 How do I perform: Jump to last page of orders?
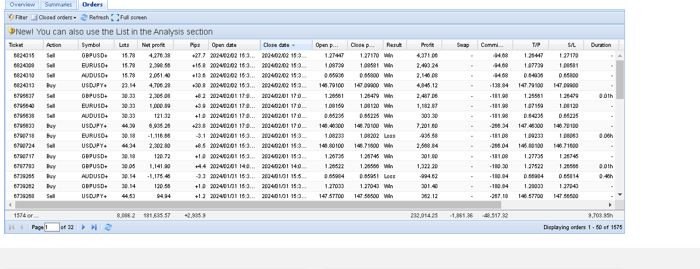click(x=94, y=227)
